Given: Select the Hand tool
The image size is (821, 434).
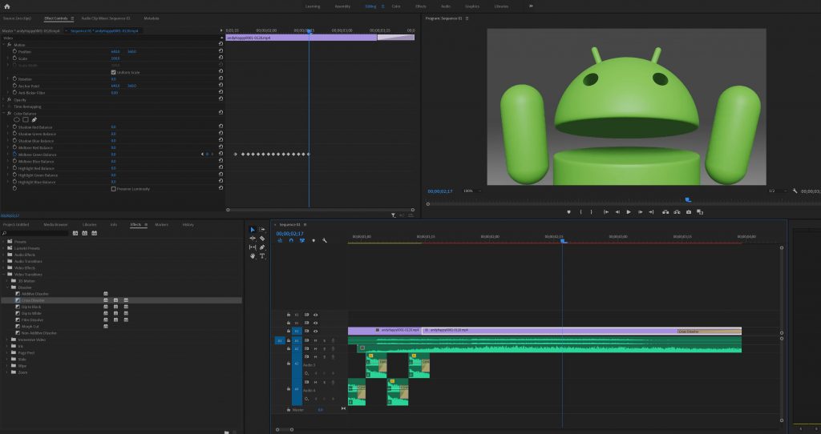Looking at the screenshot, I should (253, 256).
